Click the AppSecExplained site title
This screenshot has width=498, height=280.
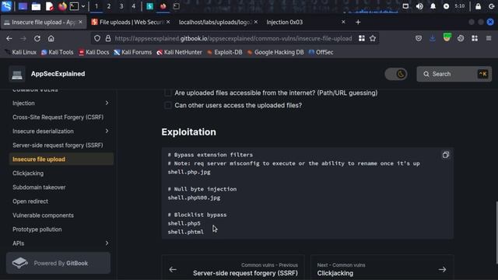(x=58, y=74)
